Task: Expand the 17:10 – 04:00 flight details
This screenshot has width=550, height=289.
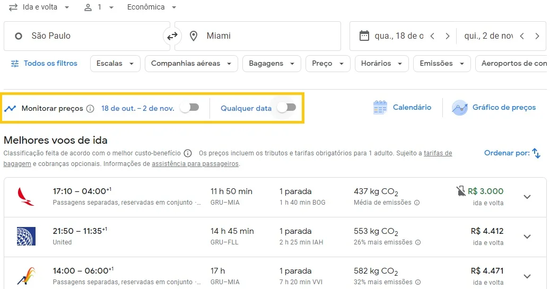Action: point(527,197)
